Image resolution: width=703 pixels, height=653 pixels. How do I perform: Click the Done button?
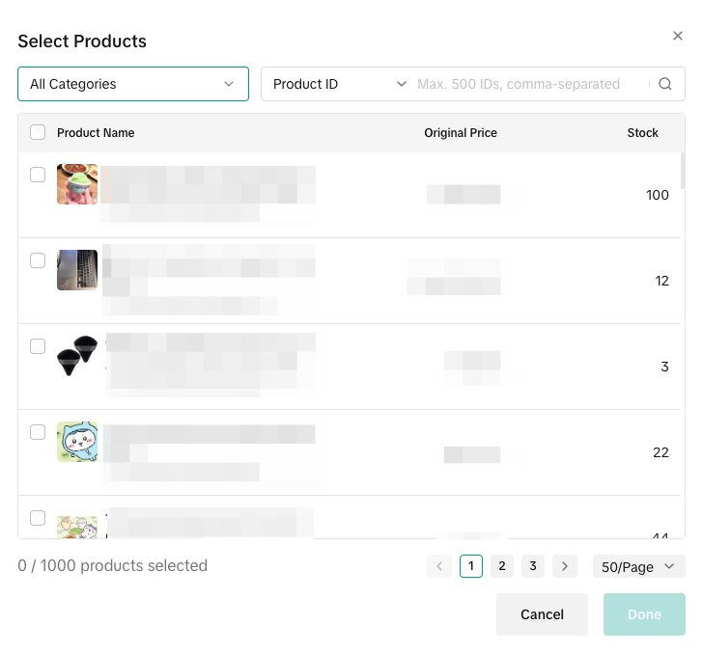tap(644, 614)
